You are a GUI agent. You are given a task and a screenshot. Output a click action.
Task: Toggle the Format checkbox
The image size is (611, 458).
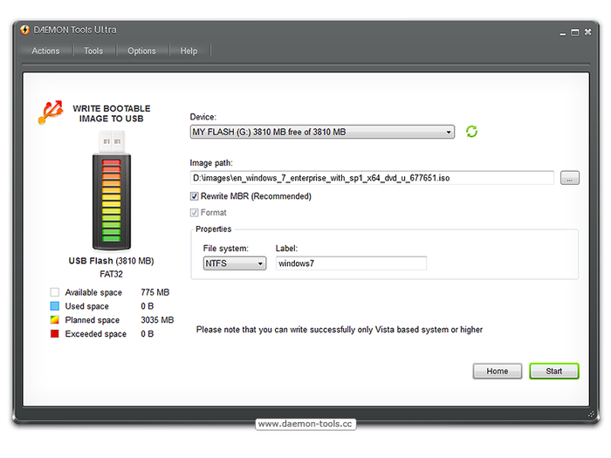194,213
